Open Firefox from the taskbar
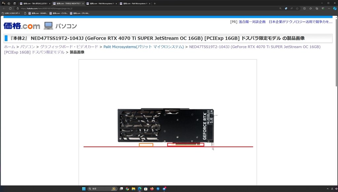This screenshot has height=192, width=338. pyautogui.click(x=152, y=189)
